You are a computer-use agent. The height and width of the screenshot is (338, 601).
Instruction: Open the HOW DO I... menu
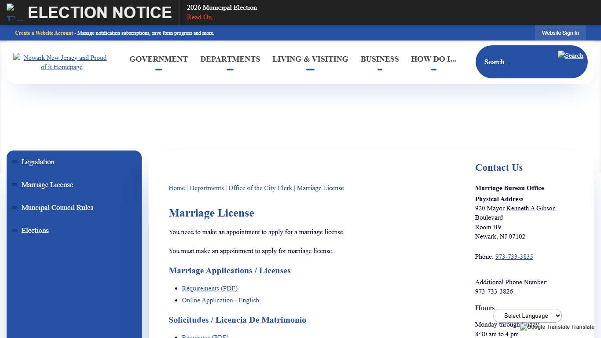tap(434, 59)
